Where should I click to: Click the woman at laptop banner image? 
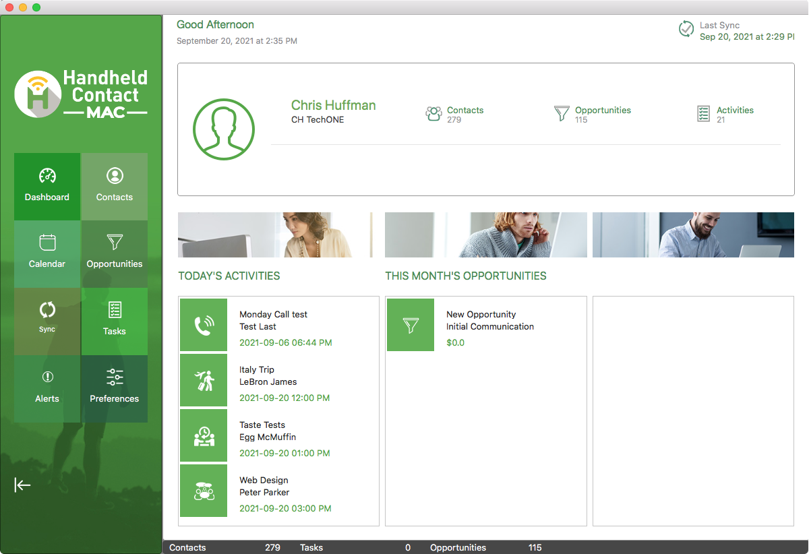275,235
